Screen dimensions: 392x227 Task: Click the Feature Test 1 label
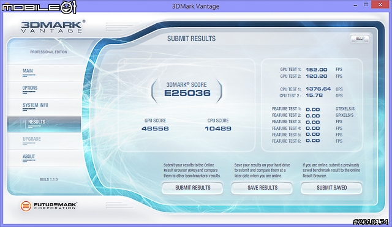[287, 109]
